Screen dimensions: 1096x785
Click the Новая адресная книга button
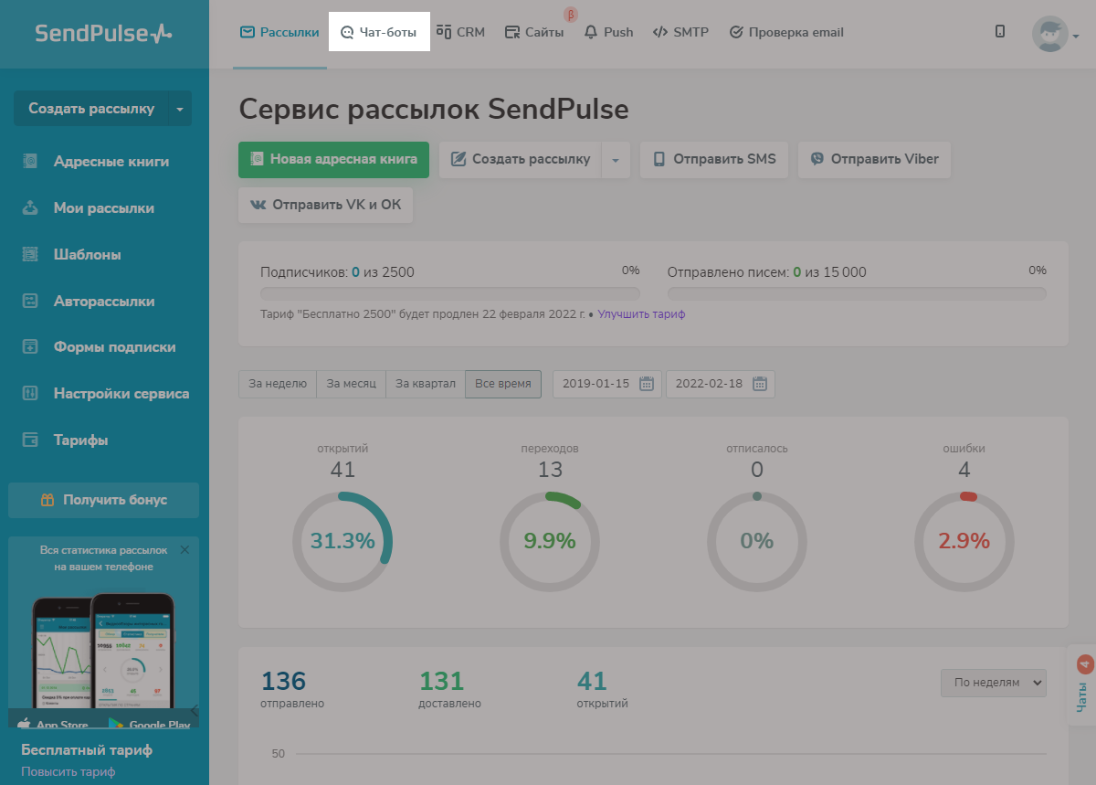pyautogui.click(x=333, y=159)
